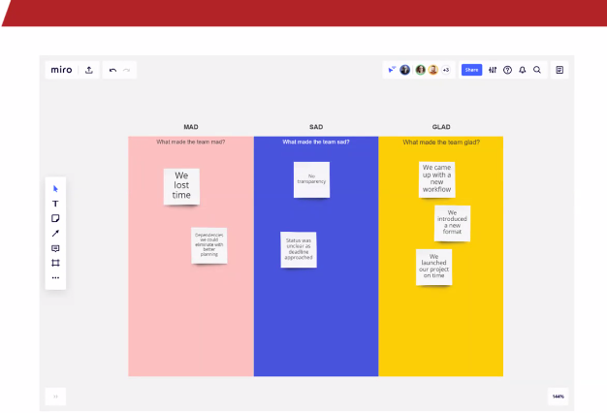Open the help question mark icon
Screen dimensions: 607x413
[507, 70]
